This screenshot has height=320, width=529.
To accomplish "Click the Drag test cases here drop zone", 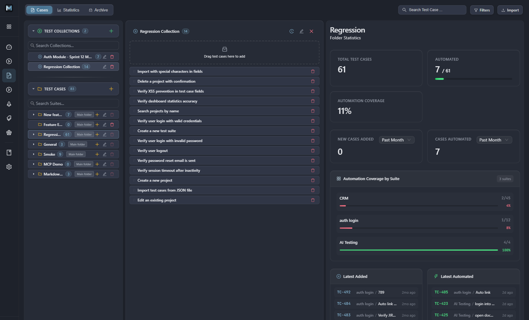I will click(x=224, y=53).
